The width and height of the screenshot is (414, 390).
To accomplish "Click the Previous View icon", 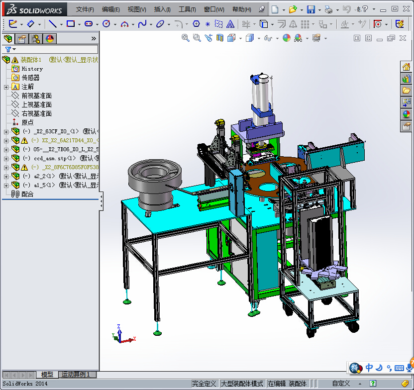I will point(208,38).
